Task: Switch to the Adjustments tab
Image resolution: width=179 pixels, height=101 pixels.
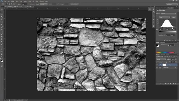Action: coord(159,8)
